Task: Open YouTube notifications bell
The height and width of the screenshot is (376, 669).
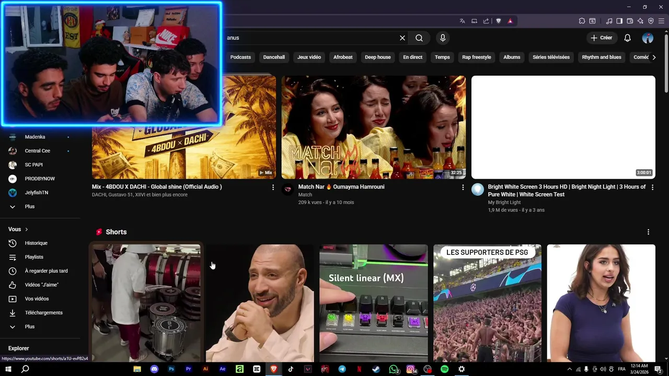Action: (x=628, y=38)
